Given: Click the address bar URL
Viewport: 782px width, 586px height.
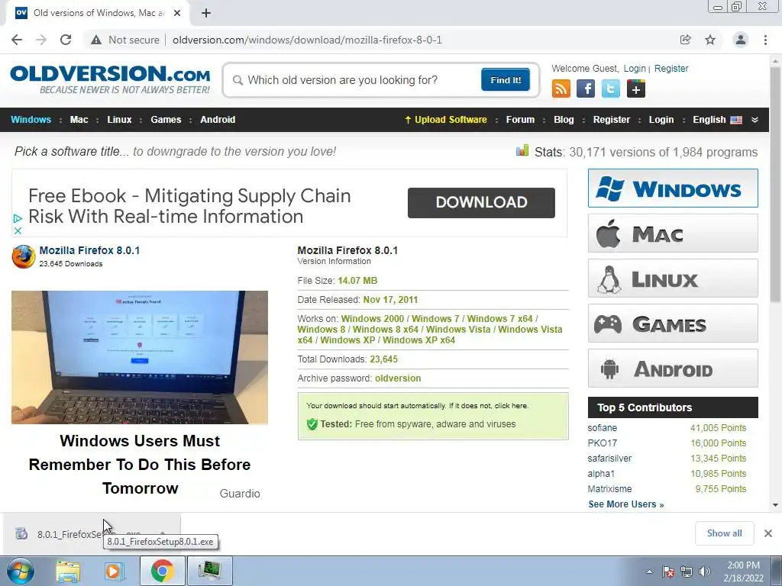Looking at the screenshot, I should tap(307, 40).
